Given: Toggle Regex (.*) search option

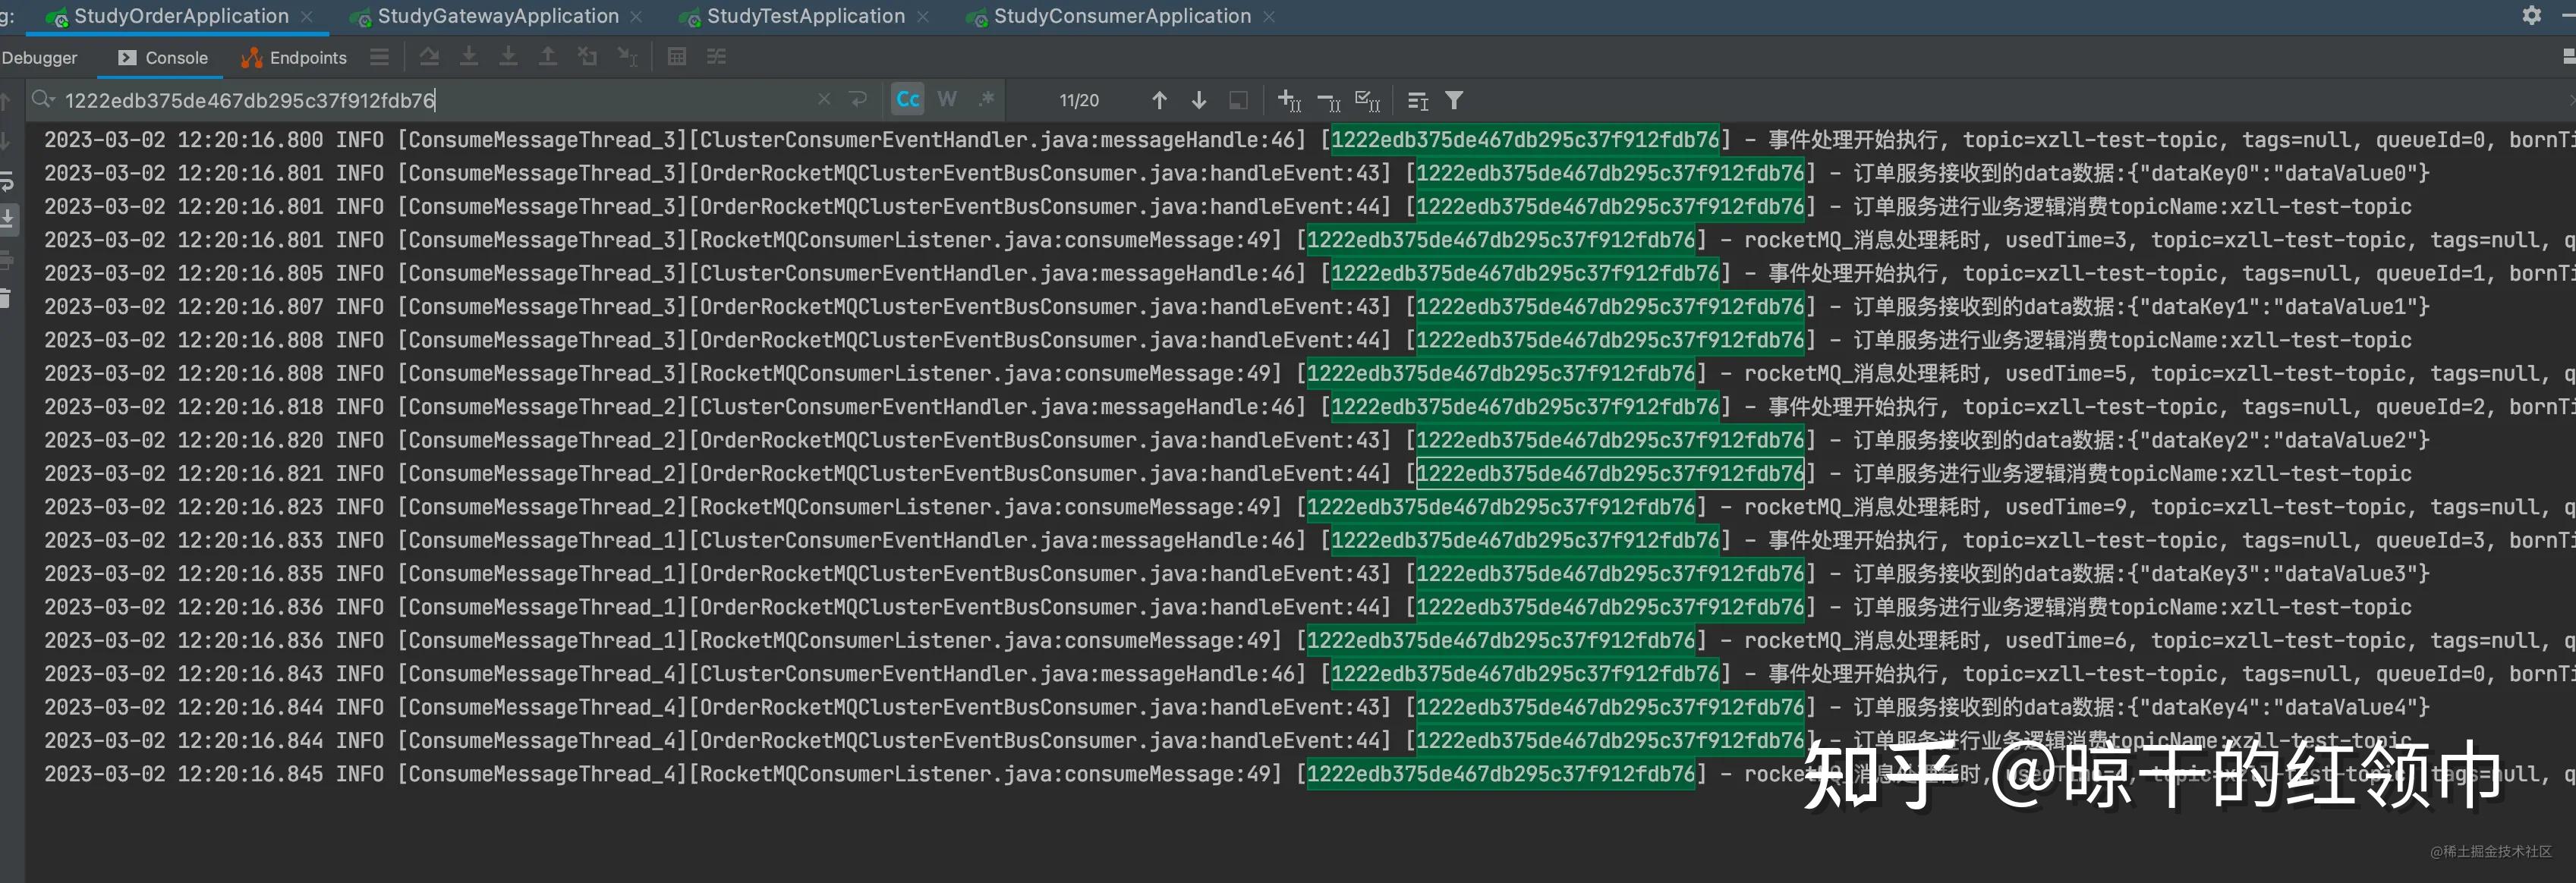Looking at the screenshot, I should (987, 99).
